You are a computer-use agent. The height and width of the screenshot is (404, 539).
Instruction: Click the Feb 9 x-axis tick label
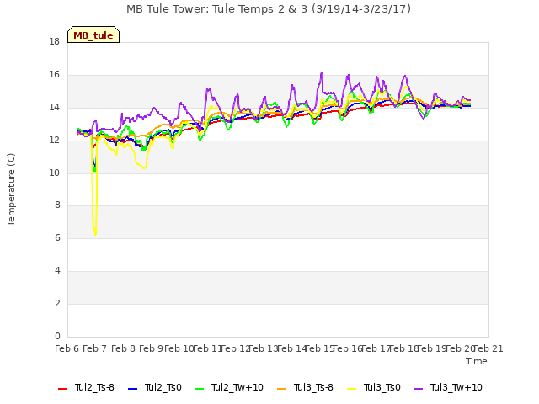point(152,348)
